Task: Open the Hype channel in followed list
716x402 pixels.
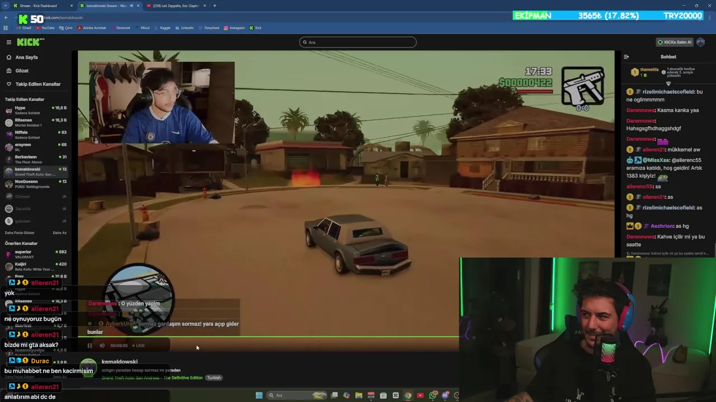Action: tap(36, 110)
